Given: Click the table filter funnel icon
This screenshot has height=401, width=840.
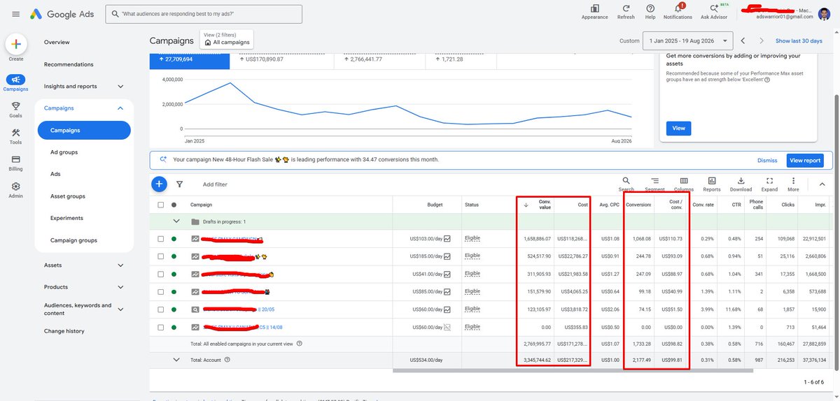Looking at the screenshot, I should point(180,184).
